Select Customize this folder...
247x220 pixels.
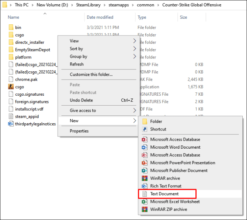99,75
